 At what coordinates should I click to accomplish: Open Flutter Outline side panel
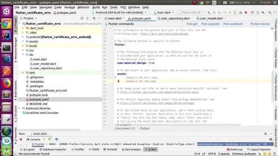(276, 58)
